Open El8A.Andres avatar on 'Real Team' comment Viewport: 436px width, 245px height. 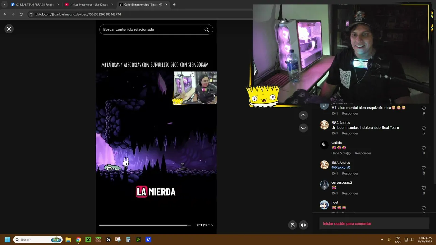point(324,125)
